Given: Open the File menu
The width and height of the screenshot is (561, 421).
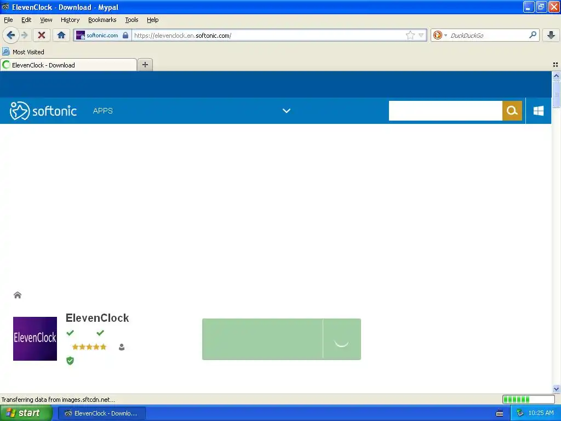Looking at the screenshot, I should tap(8, 20).
